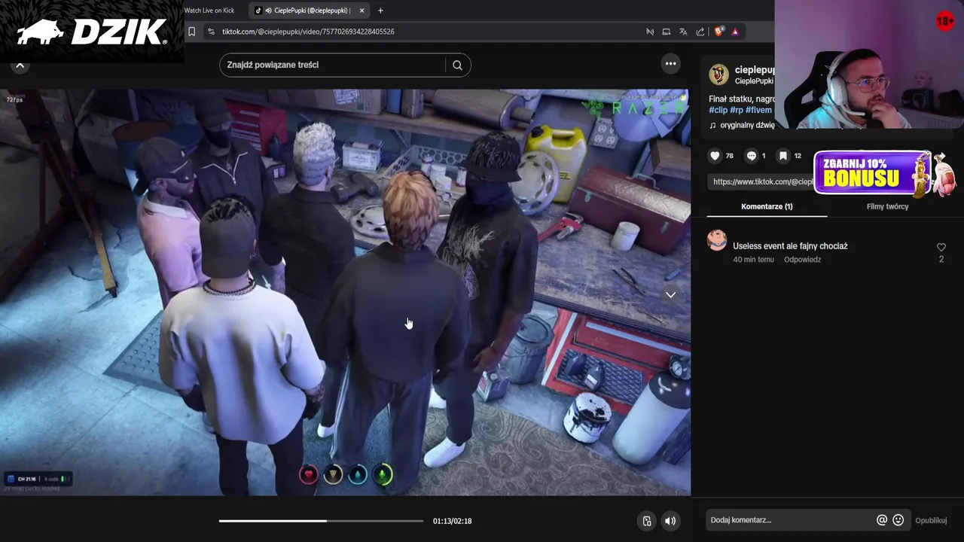Click the Opublikuj button
964x542 pixels.
pyautogui.click(x=931, y=520)
